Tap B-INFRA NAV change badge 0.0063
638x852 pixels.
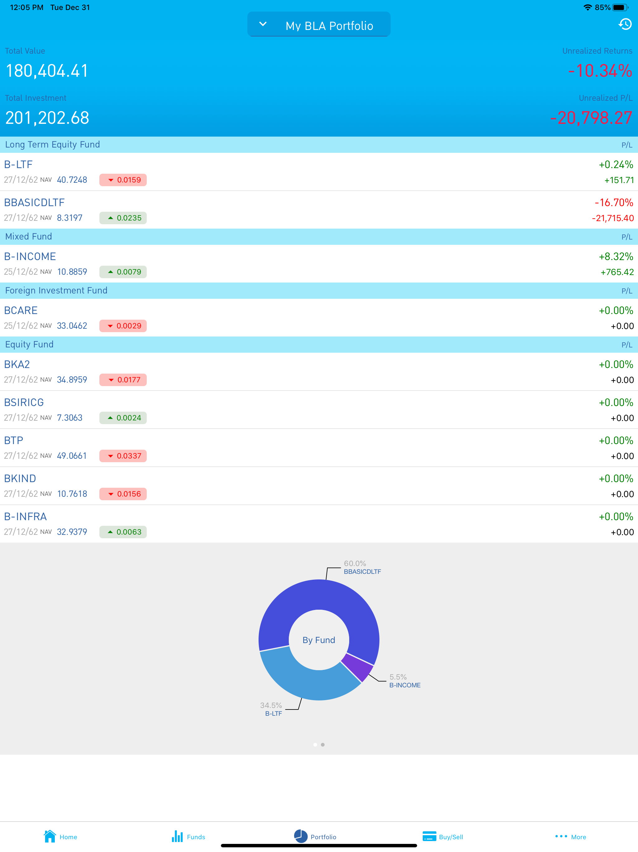pos(123,532)
